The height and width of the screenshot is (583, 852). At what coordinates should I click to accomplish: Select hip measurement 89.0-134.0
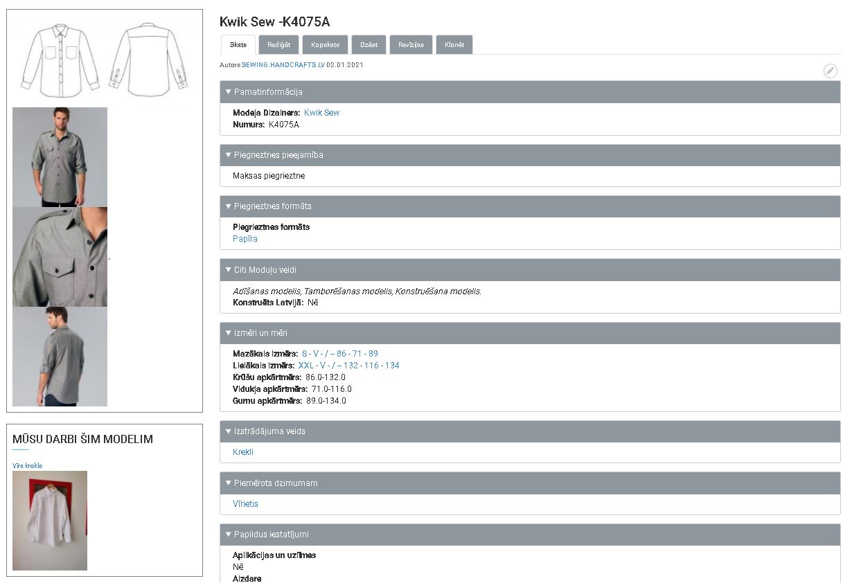click(x=326, y=401)
